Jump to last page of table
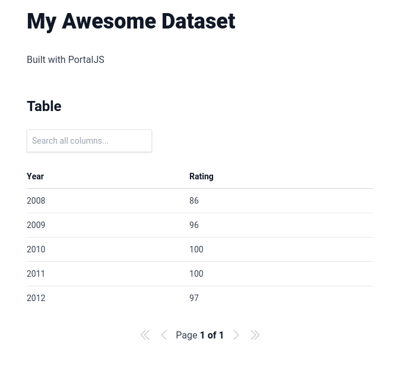The width and height of the screenshot is (409, 367). coord(255,335)
